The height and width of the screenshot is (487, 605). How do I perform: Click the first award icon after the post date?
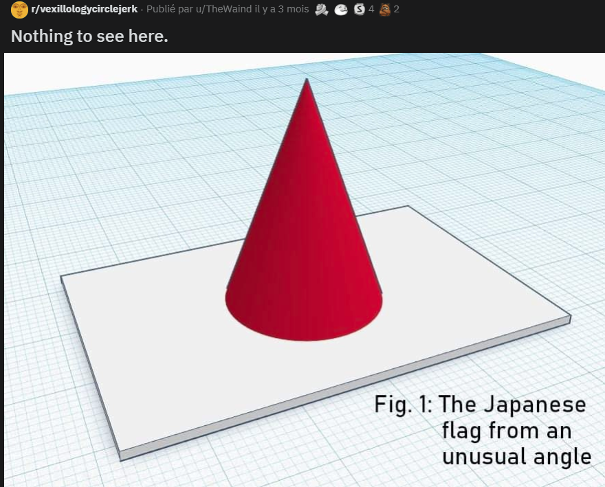coord(322,9)
